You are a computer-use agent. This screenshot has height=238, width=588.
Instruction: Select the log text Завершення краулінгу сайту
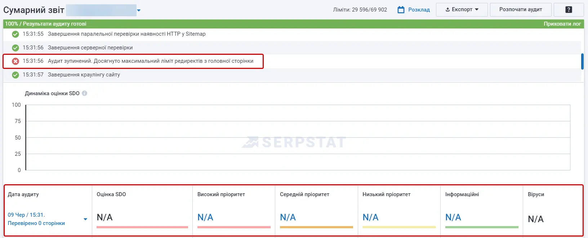[84, 75]
